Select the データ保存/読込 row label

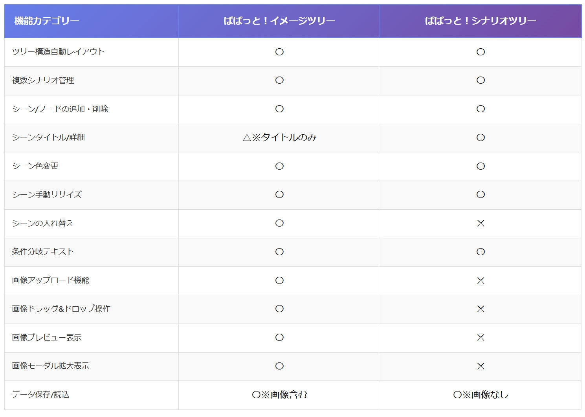(x=40, y=395)
